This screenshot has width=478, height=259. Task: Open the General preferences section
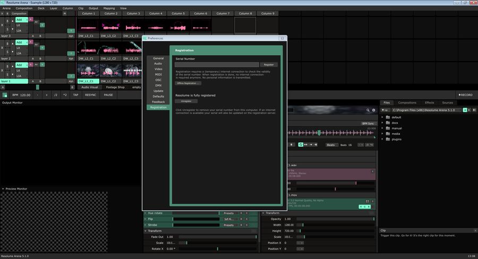tap(158, 58)
